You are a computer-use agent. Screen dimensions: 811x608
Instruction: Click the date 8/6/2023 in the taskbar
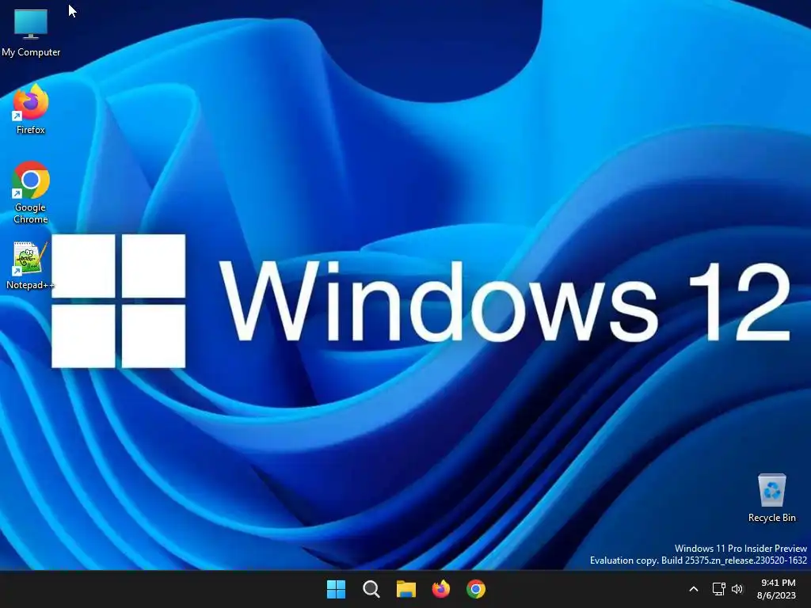tap(776, 595)
